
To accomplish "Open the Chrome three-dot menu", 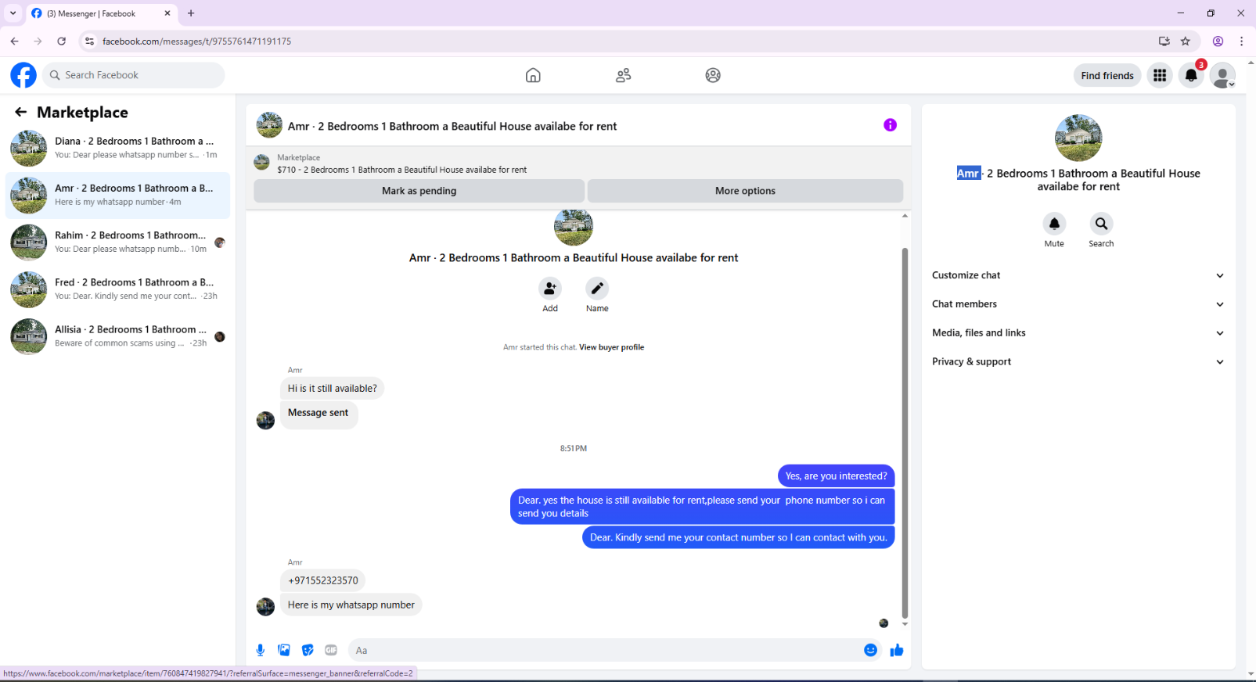I will (x=1242, y=41).
